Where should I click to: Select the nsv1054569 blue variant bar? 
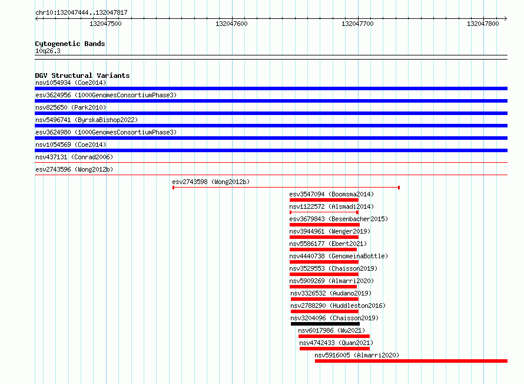271,150
